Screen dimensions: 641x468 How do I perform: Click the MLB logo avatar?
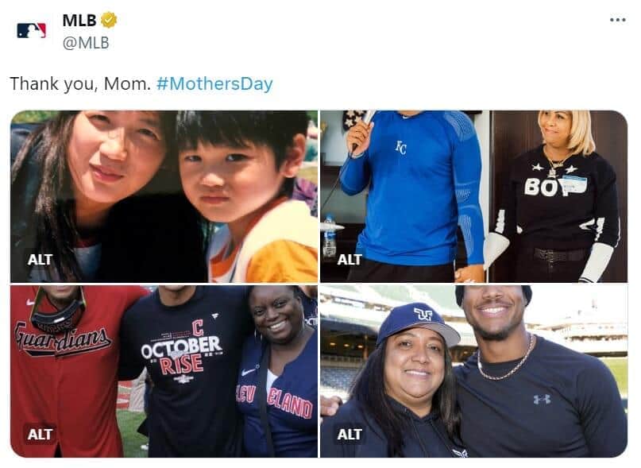coord(31,30)
